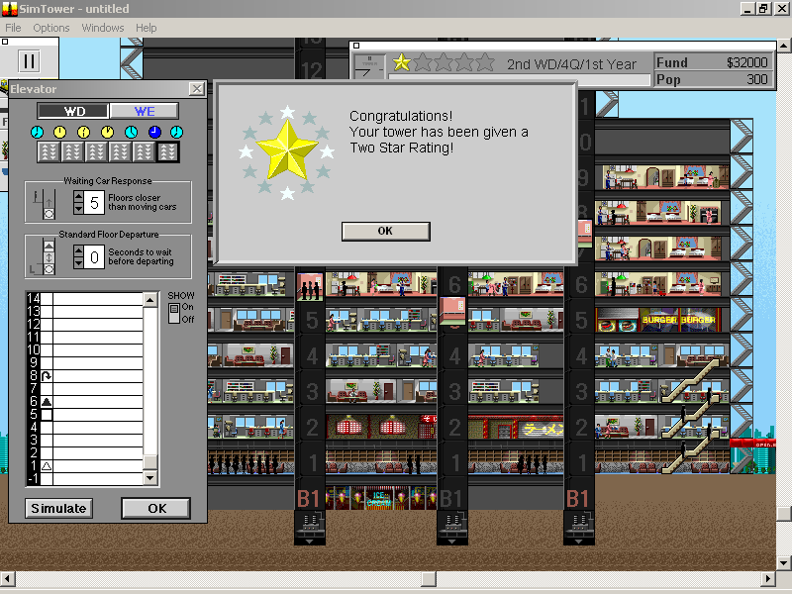Click the Simulate button in Elevator dialog
This screenshot has width=792, height=594.
click(58, 508)
